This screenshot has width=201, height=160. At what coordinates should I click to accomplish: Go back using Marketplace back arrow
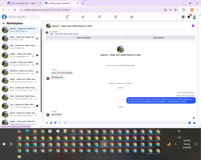pos(4,23)
